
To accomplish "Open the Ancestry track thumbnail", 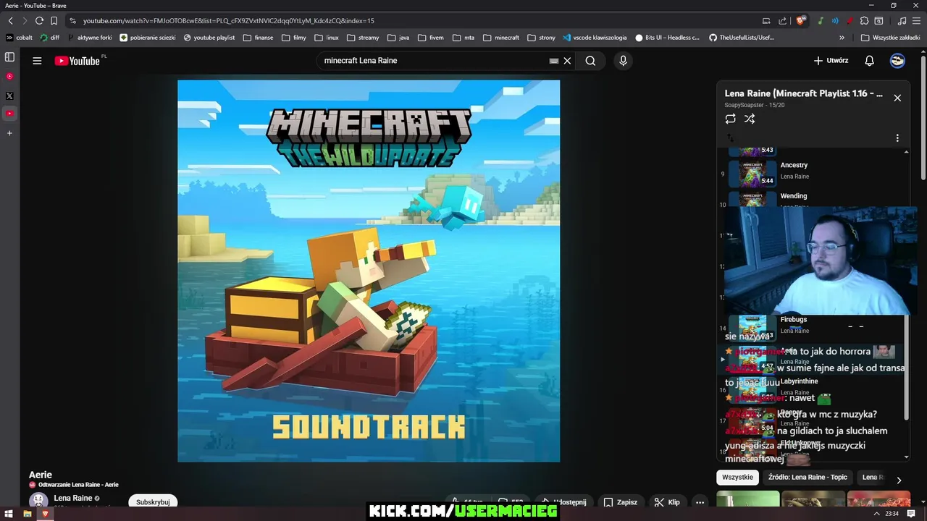I will (x=752, y=173).
